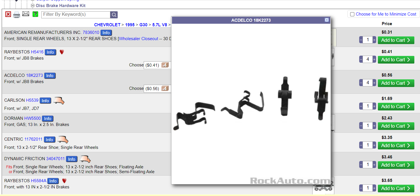Viewport: 420px width, 196px height.
Task: Increase quantity for the $3.65 item
Action: [x=374, y=188]
